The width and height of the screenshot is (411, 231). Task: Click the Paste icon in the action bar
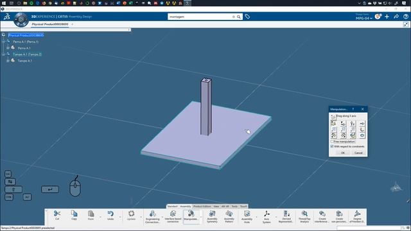coord(91,216)
